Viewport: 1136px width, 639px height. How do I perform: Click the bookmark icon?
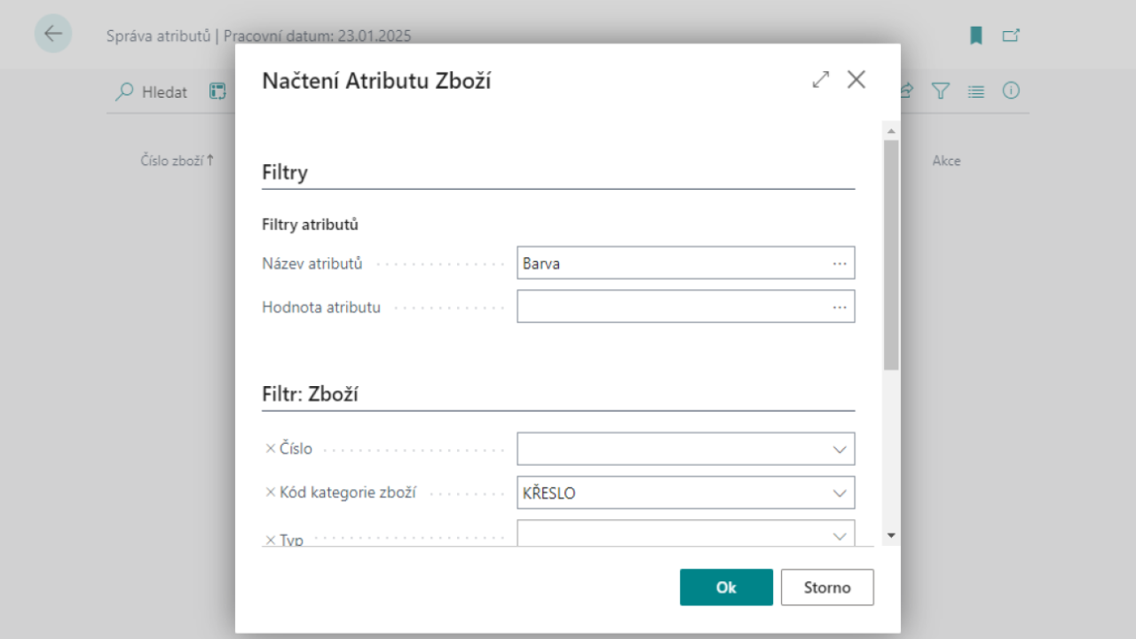point(975,35)
